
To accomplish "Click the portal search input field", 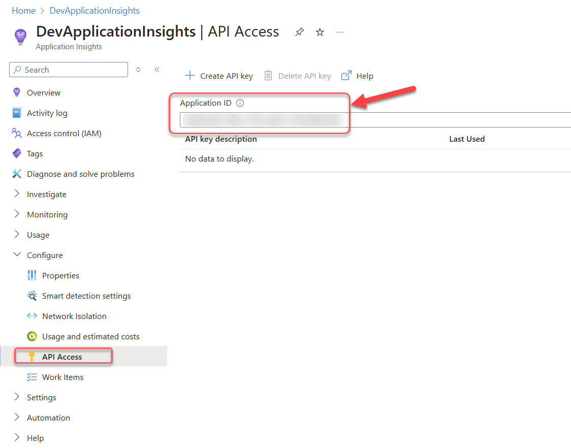I will pos(69,70).
